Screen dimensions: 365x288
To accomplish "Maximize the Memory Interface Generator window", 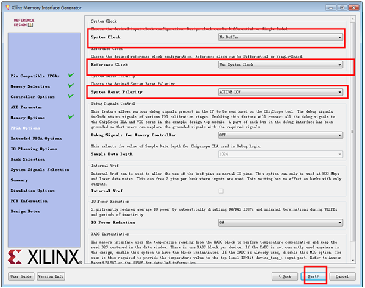I will (342, 8).
